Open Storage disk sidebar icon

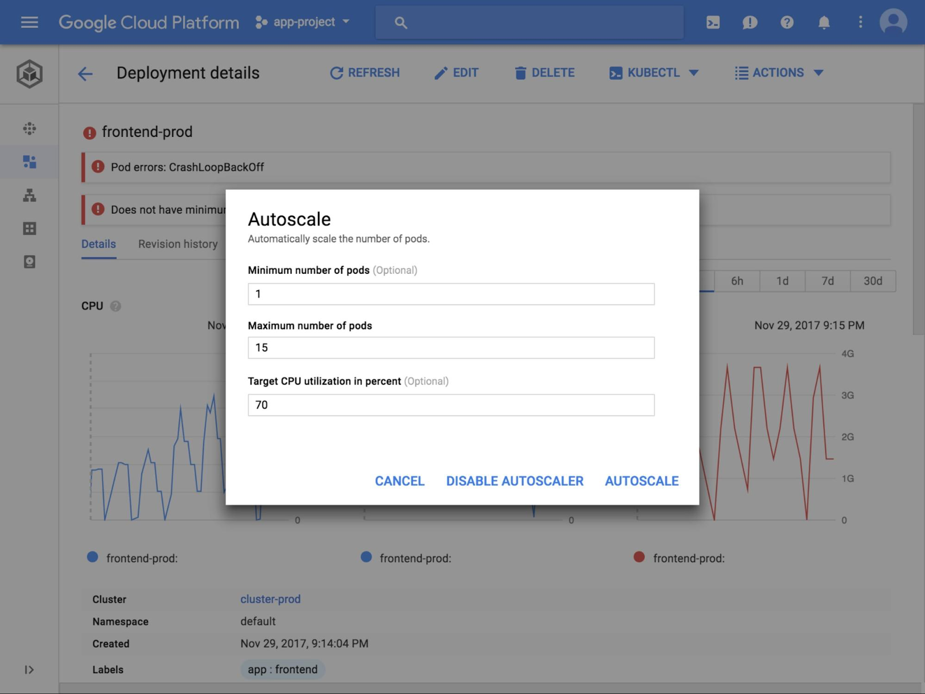click(29, 262)
